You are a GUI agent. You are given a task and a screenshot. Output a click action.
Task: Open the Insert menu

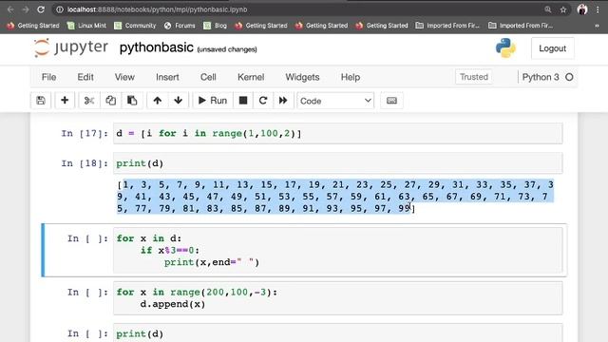click(x=167, y=77)
